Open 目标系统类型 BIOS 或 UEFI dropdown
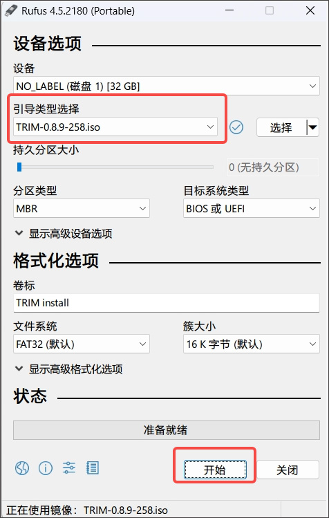This screenshot has height=518, width=329. (252, 208)
